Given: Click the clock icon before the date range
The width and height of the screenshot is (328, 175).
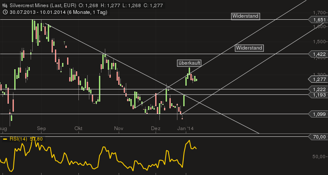Looking at the screenshot, I should click(x=4, y=12).
